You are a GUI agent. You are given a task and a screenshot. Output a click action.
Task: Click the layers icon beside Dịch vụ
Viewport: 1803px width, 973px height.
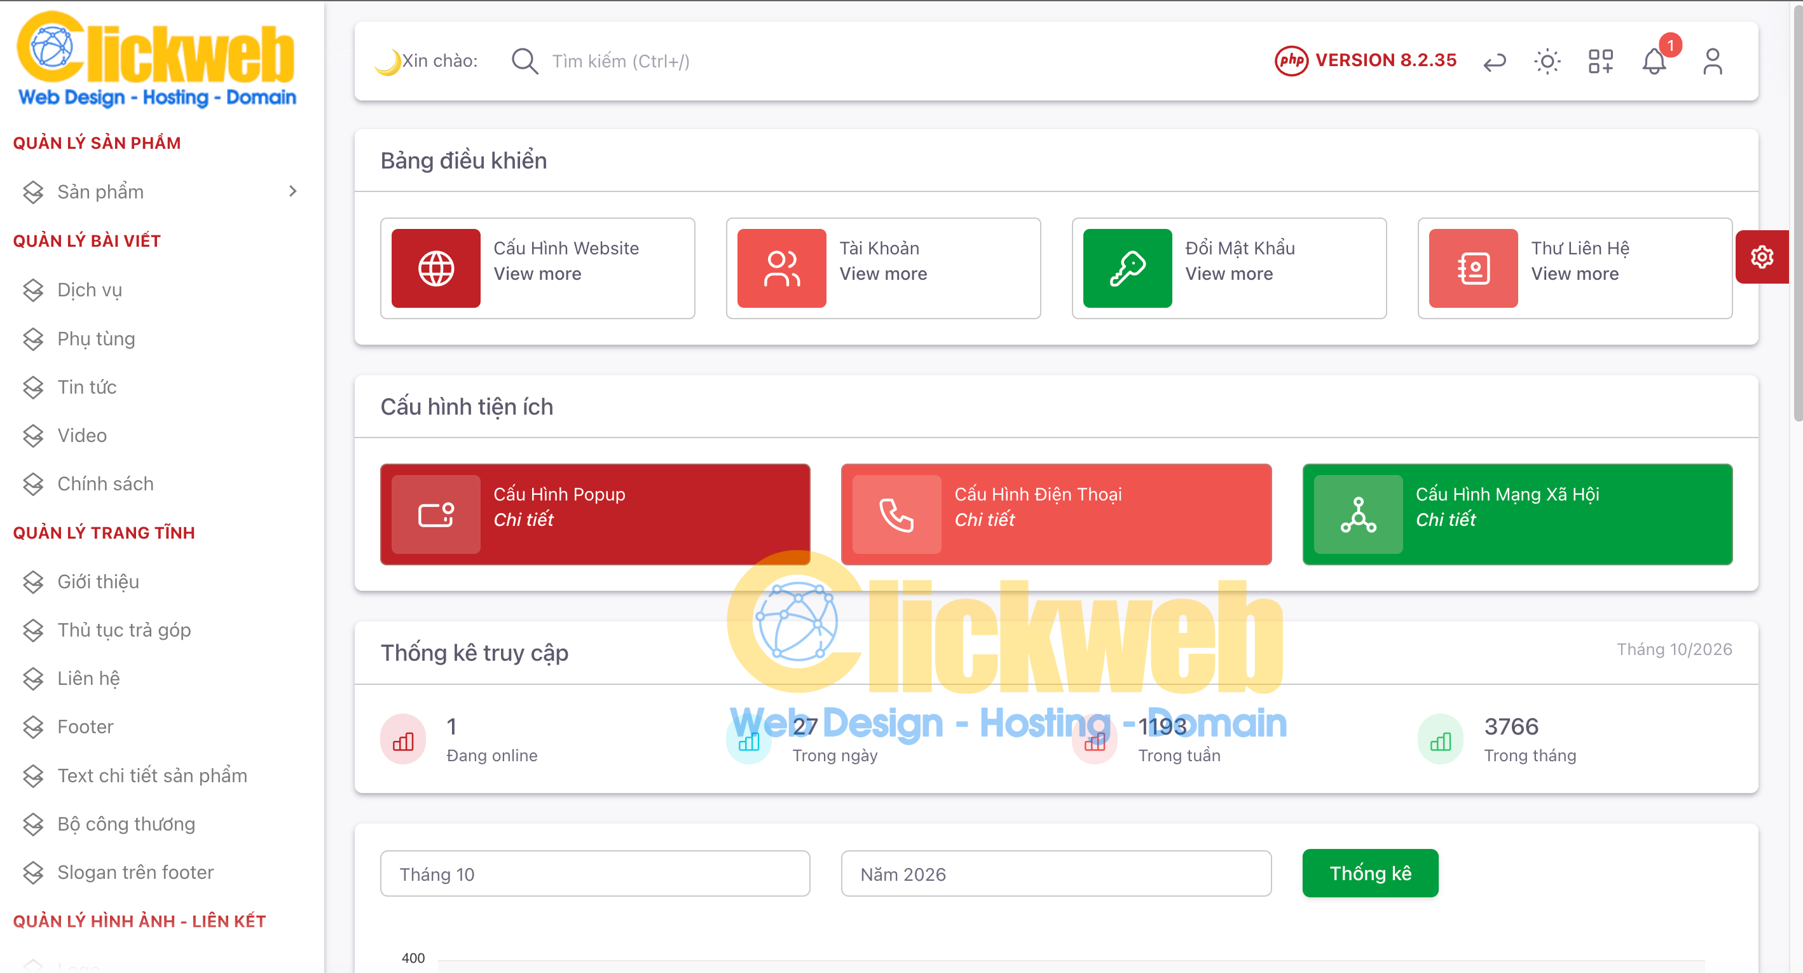33,290
